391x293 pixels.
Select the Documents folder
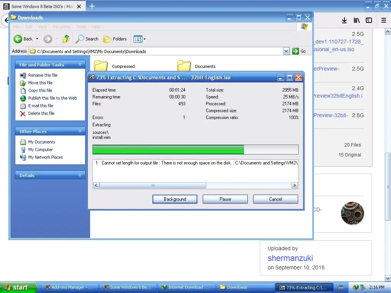tap(197, 66)
